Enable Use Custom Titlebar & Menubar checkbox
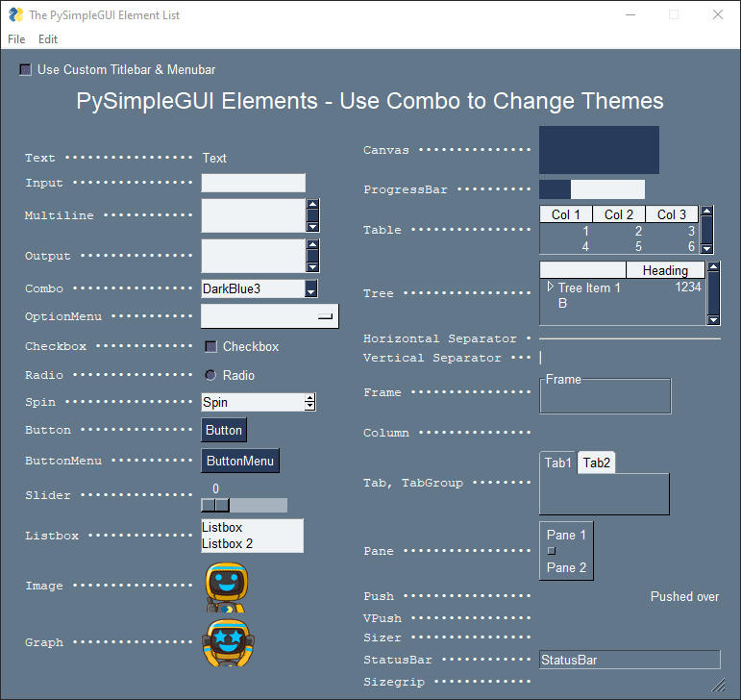The height and width of the screenshot is (700, 741). (25, 69)
